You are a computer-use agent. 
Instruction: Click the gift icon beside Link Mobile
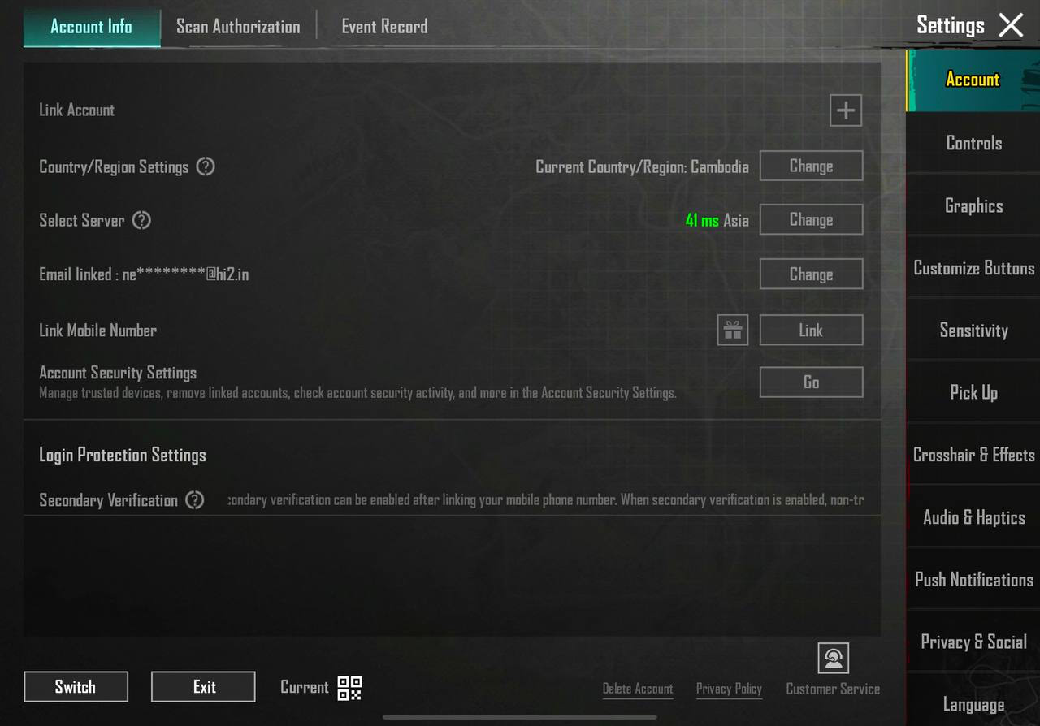tap(732, 331)
